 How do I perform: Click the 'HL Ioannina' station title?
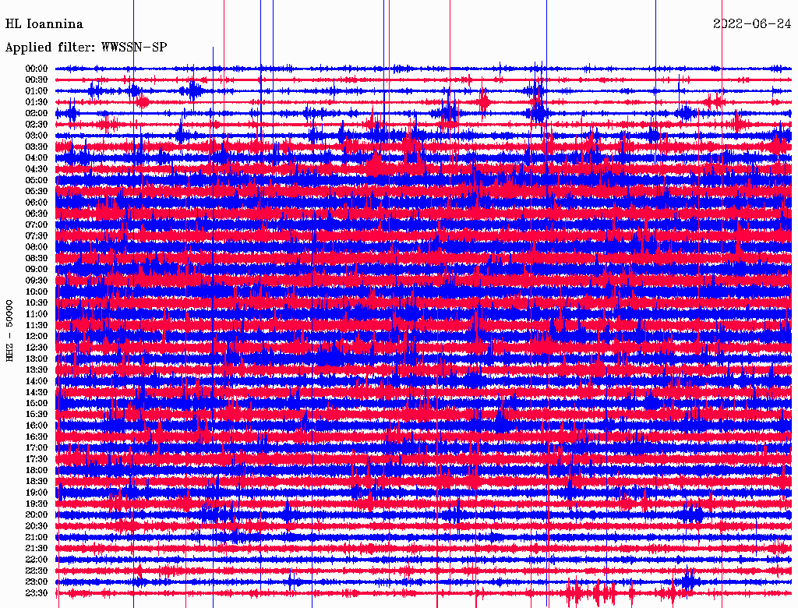[44, 24]
